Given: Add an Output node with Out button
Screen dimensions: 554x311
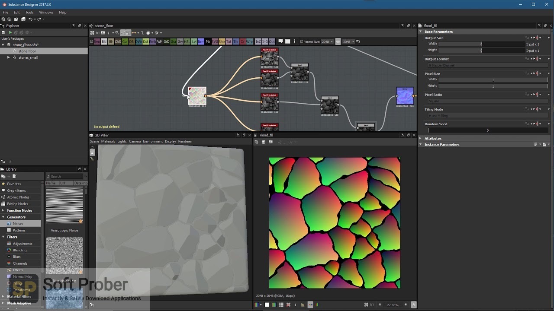Looking at the screenshot, I should pos(272,41).
